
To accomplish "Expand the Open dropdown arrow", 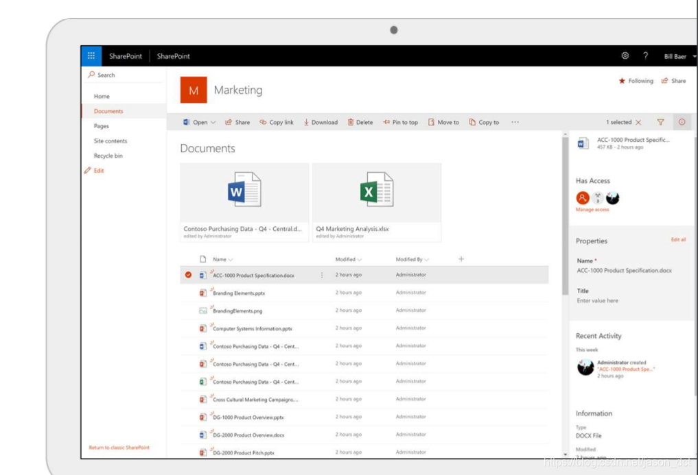I will (x=213, y=122).
